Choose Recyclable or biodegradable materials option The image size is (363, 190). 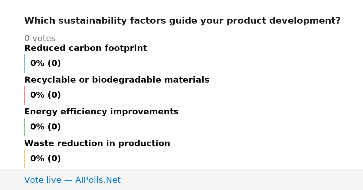tap(117, 80)
